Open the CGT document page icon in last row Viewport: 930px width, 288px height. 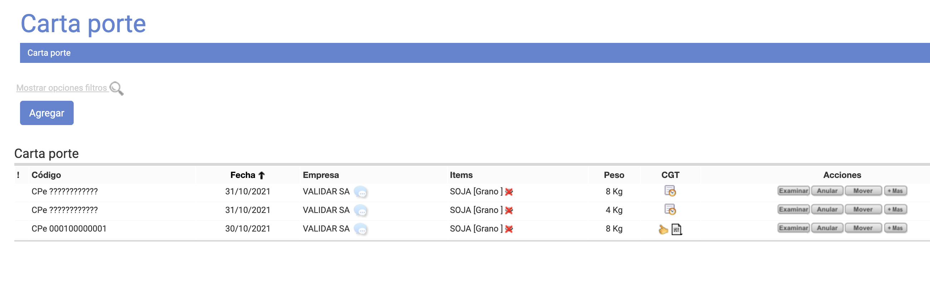pyautogui.click(x=676, y=230)
